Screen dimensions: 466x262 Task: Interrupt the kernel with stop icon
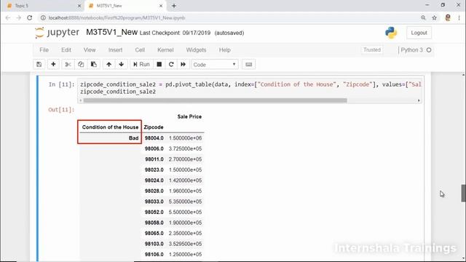point(159,65)
